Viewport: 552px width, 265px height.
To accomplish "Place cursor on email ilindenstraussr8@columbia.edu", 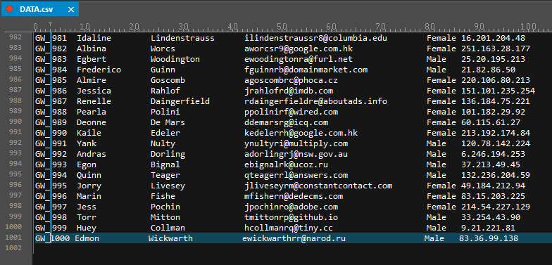I will 315,38.
